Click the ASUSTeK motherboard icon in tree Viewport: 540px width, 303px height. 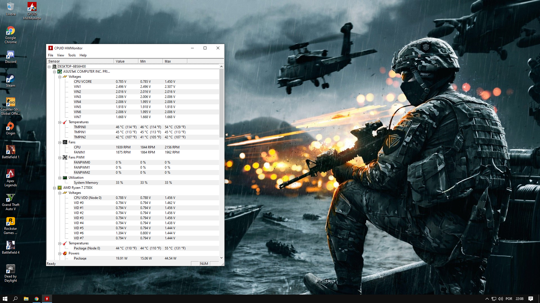[x=60, y=72]
